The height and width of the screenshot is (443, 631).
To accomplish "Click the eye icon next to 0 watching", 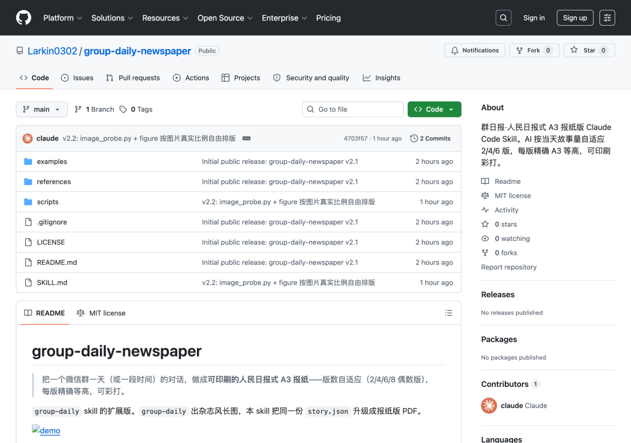I will 485,238.
